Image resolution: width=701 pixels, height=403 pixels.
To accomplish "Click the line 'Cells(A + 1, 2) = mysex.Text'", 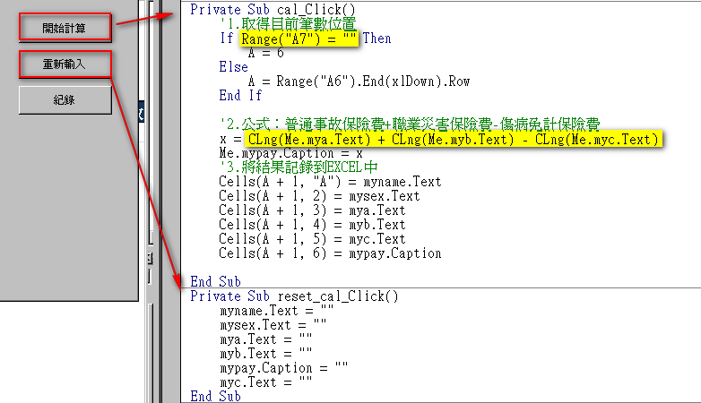I will coord(319,196).
